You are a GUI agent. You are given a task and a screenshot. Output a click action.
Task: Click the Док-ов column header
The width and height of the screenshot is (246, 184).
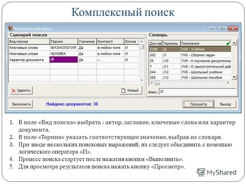[155, 43]
